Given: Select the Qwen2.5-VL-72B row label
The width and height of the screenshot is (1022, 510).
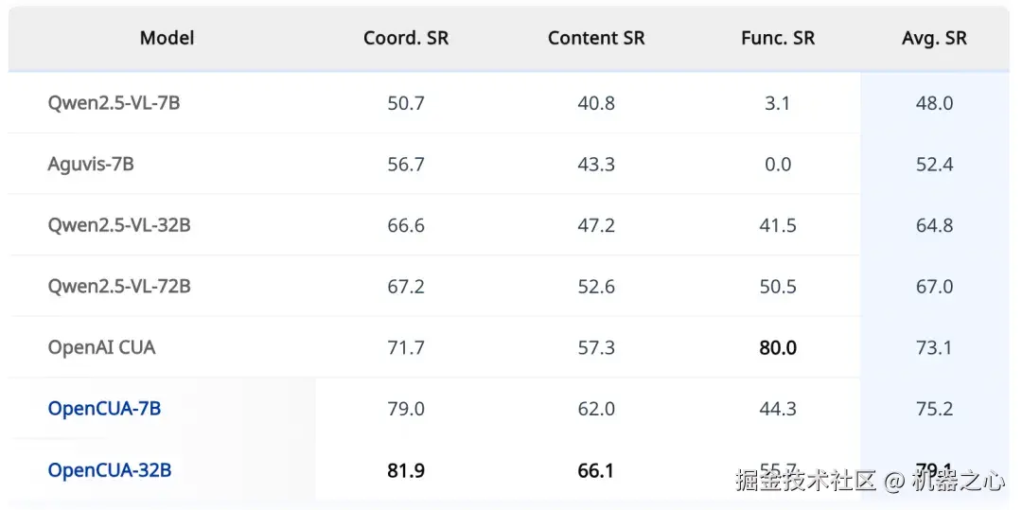Looking at the screenshot, I should coord(119,287).
